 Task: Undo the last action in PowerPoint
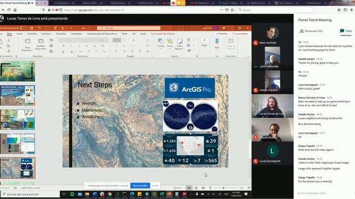(39, 28)
